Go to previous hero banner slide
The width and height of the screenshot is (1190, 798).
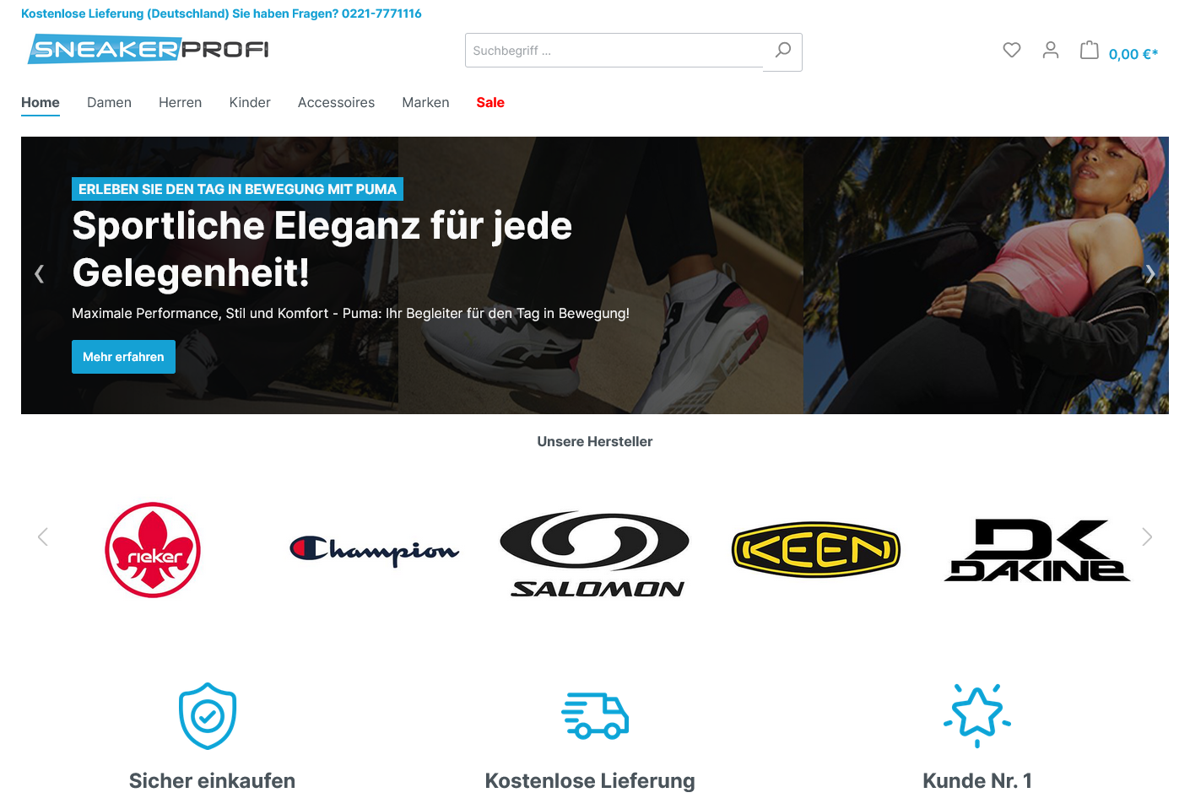(x=39, y=273)
